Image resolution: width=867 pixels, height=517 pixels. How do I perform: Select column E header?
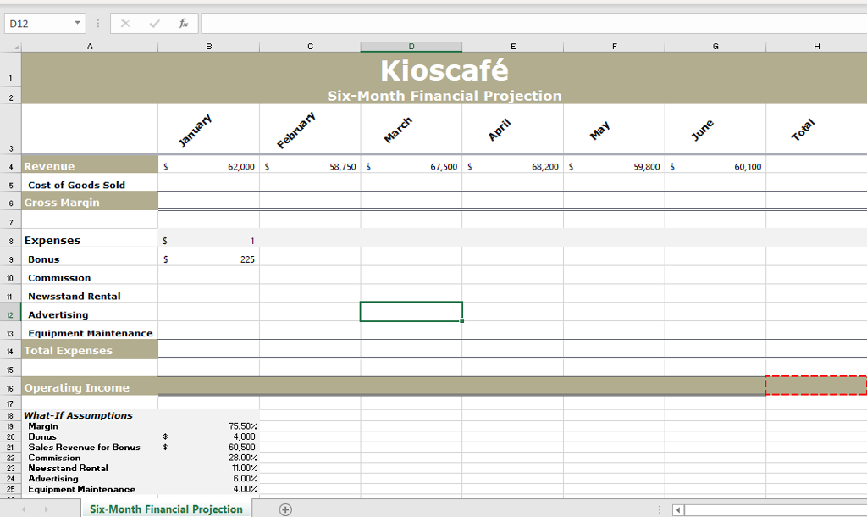point(512,47)
